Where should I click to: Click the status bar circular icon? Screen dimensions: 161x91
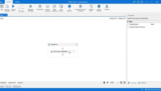(142, 90)
